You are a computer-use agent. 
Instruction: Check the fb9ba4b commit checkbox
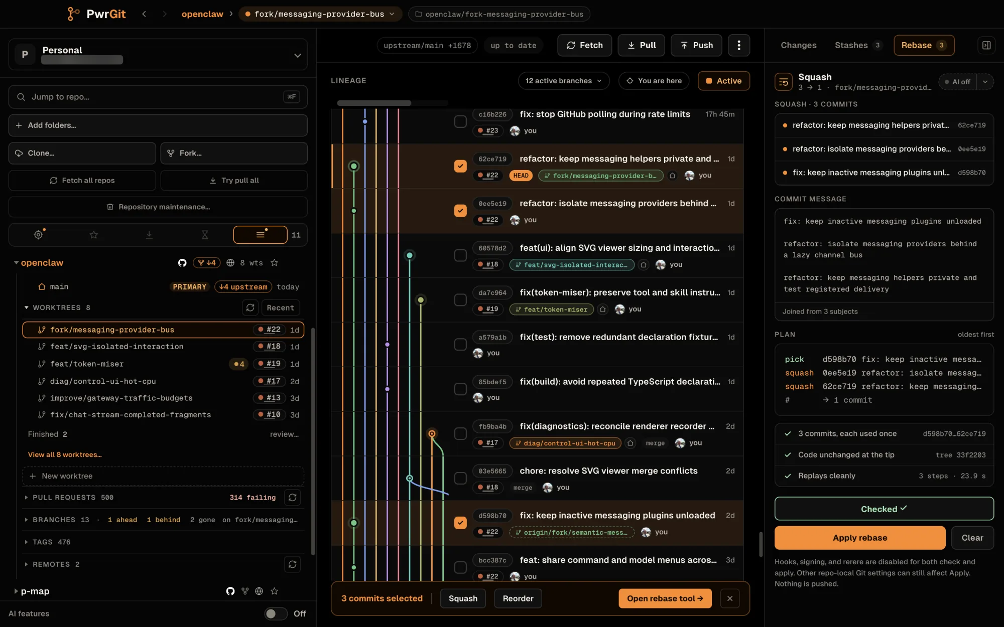point(460,433)
